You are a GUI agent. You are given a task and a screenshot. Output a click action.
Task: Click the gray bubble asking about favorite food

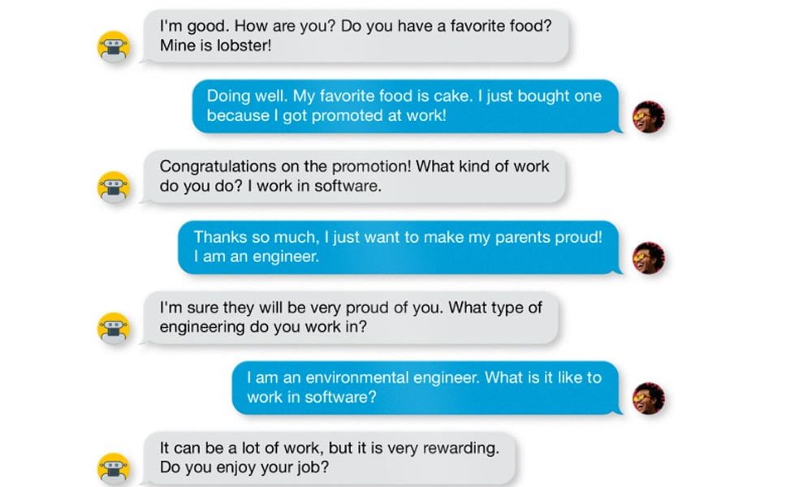pyautogui.click(x=356, y=36)
